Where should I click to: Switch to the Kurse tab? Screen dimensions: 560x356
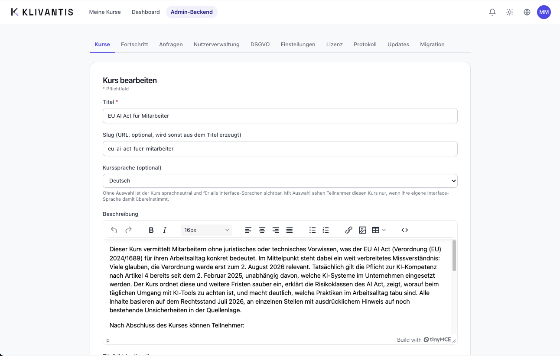pyautogui.click(x=102, y=45)
